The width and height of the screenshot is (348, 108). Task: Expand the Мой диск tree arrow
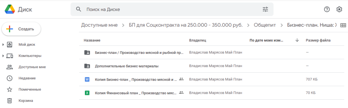point(3,45)
